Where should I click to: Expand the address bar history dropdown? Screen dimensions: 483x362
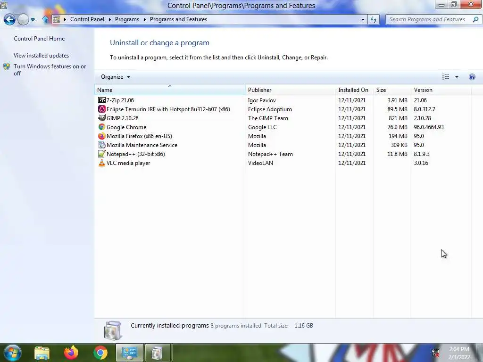click(363, 19)
